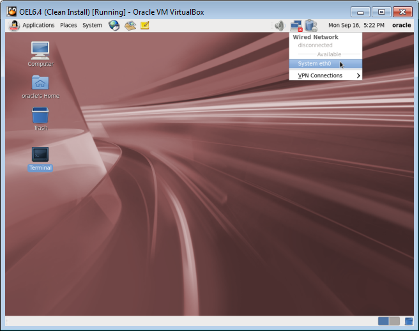
Task: Click the penguin Applications logo icon
Action: (x=14, y=26)
